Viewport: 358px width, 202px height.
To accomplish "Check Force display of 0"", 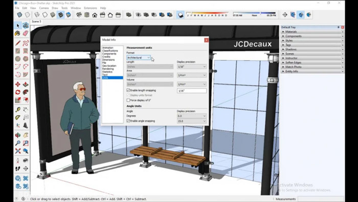I will 128,100.
